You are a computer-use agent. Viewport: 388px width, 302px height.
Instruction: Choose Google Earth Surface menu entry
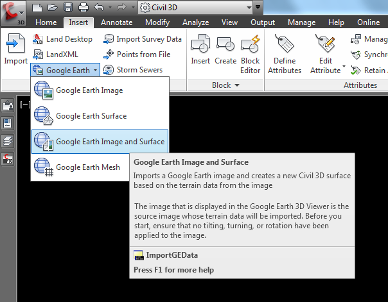(x=100, y=116)
